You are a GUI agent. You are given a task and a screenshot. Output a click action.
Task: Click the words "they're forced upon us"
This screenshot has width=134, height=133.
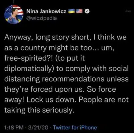click(x=44, y=90)
